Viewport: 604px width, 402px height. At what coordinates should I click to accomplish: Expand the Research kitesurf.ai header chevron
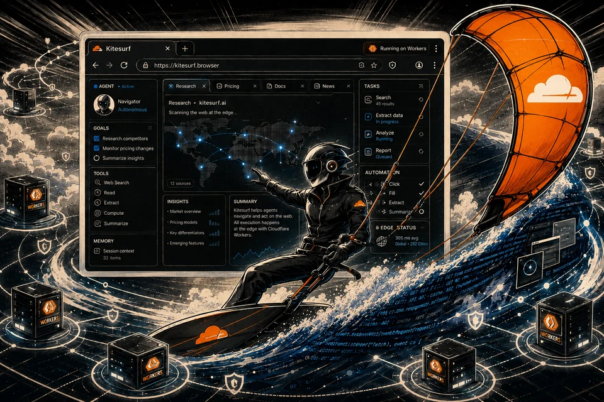(x=318, y=103)
